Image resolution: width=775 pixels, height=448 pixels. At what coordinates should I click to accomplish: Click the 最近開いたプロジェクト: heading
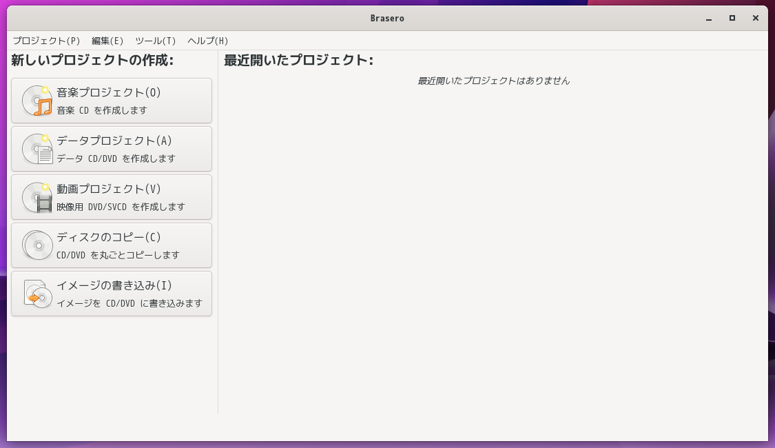pos(298,61)
